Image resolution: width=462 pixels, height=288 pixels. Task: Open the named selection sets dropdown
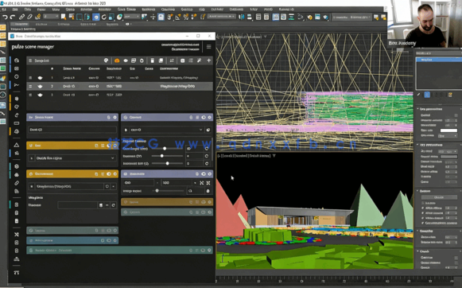(221, 17)
